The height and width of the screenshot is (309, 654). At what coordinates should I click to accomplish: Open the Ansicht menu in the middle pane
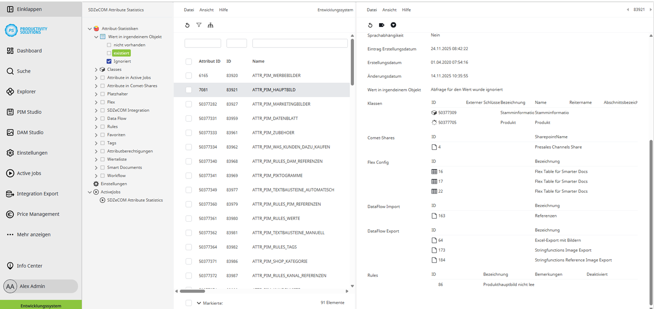tap(206, 10)
